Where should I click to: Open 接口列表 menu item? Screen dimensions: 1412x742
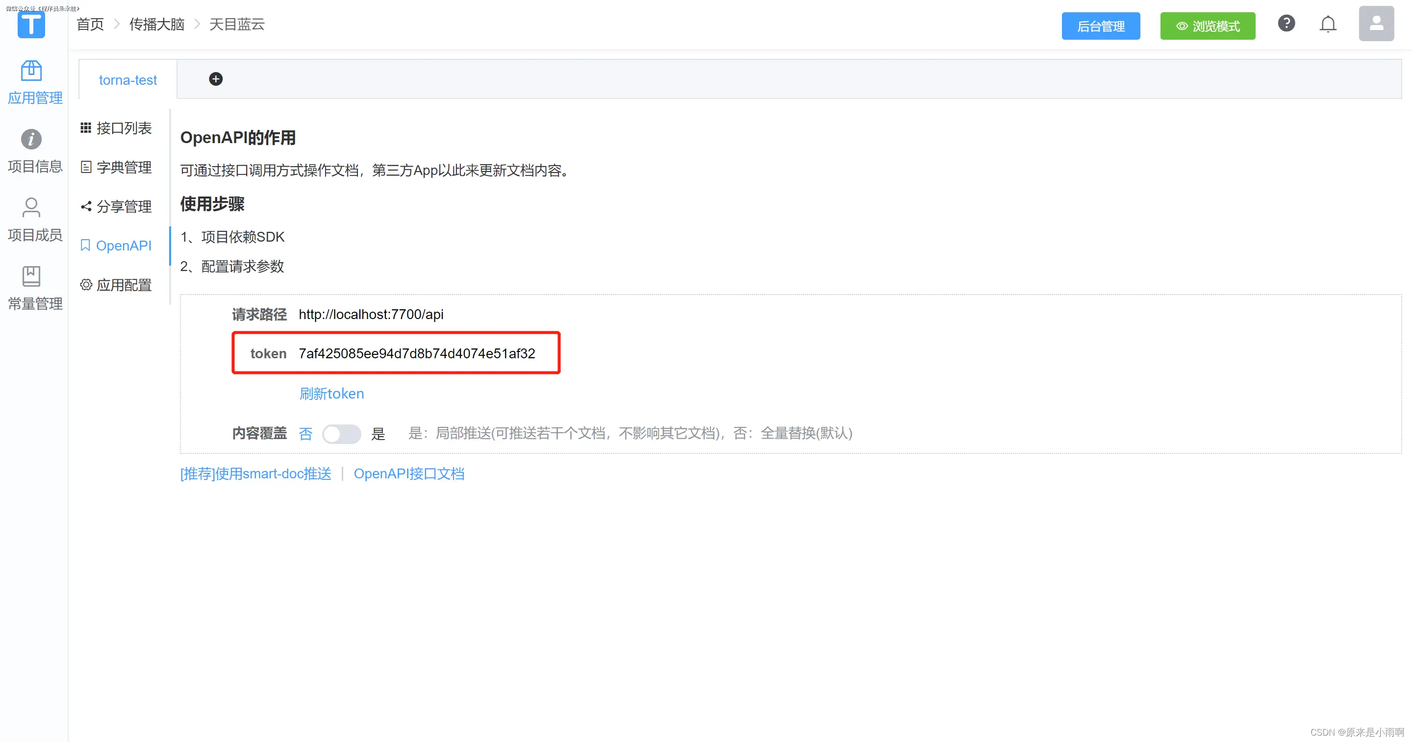coord(116,128)
